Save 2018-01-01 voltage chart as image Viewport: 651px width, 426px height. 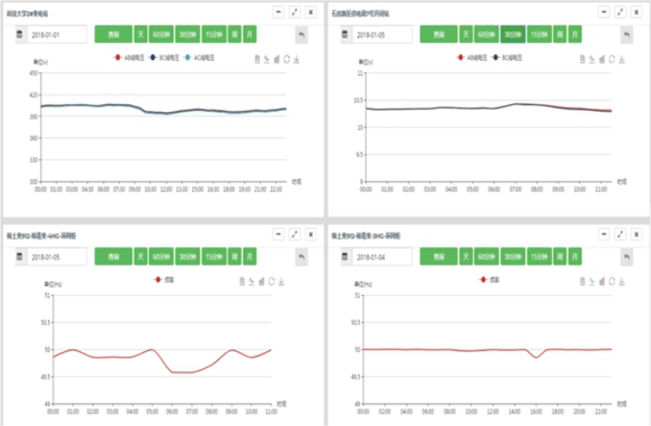tap(296, 60)
